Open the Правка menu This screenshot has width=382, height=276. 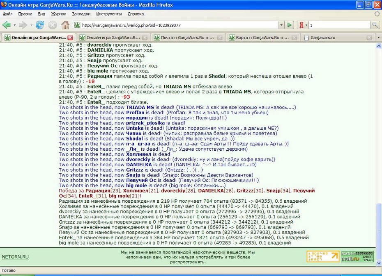pyautogui.click(x=25, y=14)
